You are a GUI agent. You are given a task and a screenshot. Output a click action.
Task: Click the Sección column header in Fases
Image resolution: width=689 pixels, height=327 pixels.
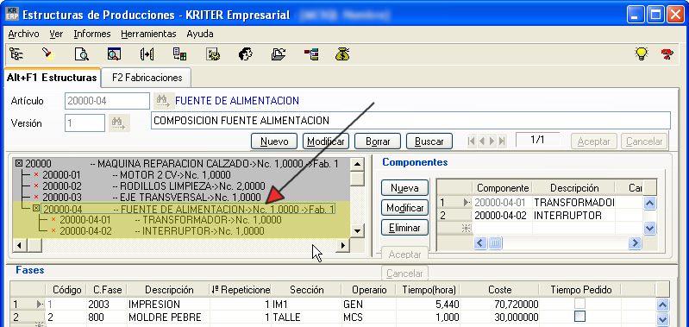tap(306, 290)
